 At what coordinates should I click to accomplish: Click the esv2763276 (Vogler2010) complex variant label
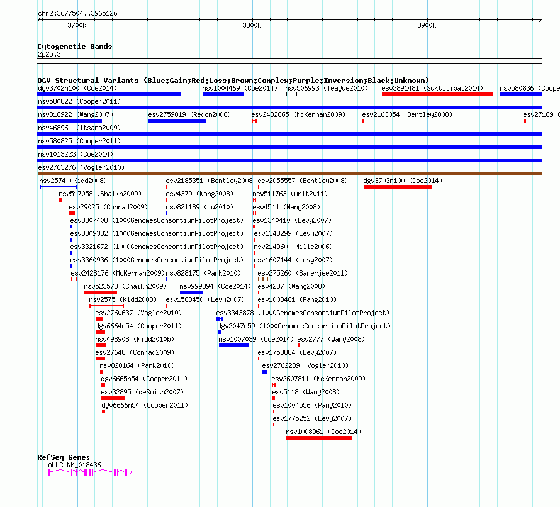click(81, 167)
